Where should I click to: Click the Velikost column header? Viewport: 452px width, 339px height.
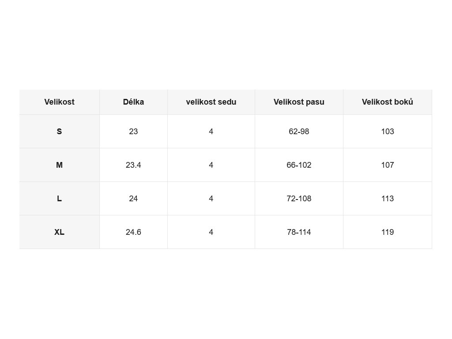tap(60, 102)
